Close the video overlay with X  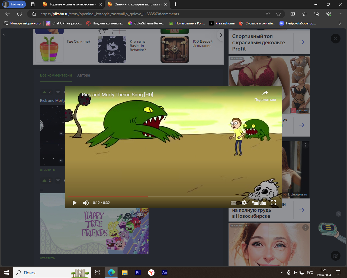point(336,39)
